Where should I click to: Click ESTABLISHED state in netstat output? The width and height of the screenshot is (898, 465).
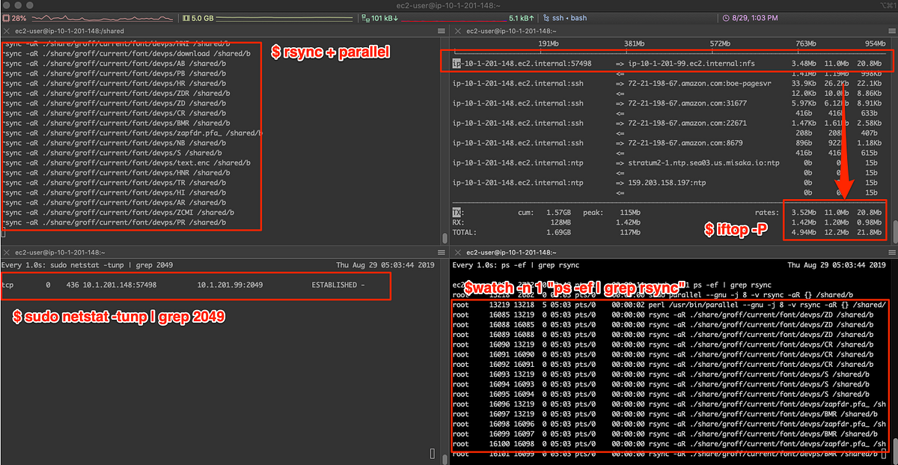335,286
